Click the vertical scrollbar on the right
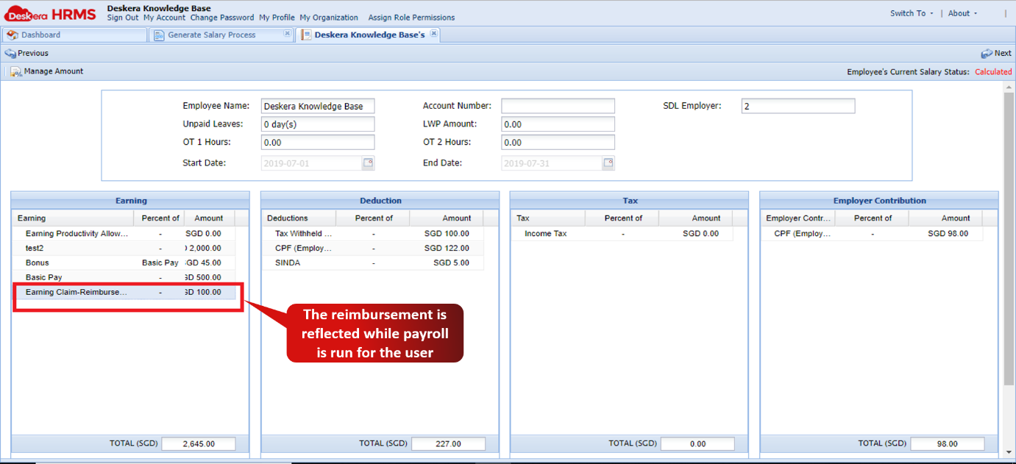The image size is (1016, 464). (1009, 221)
